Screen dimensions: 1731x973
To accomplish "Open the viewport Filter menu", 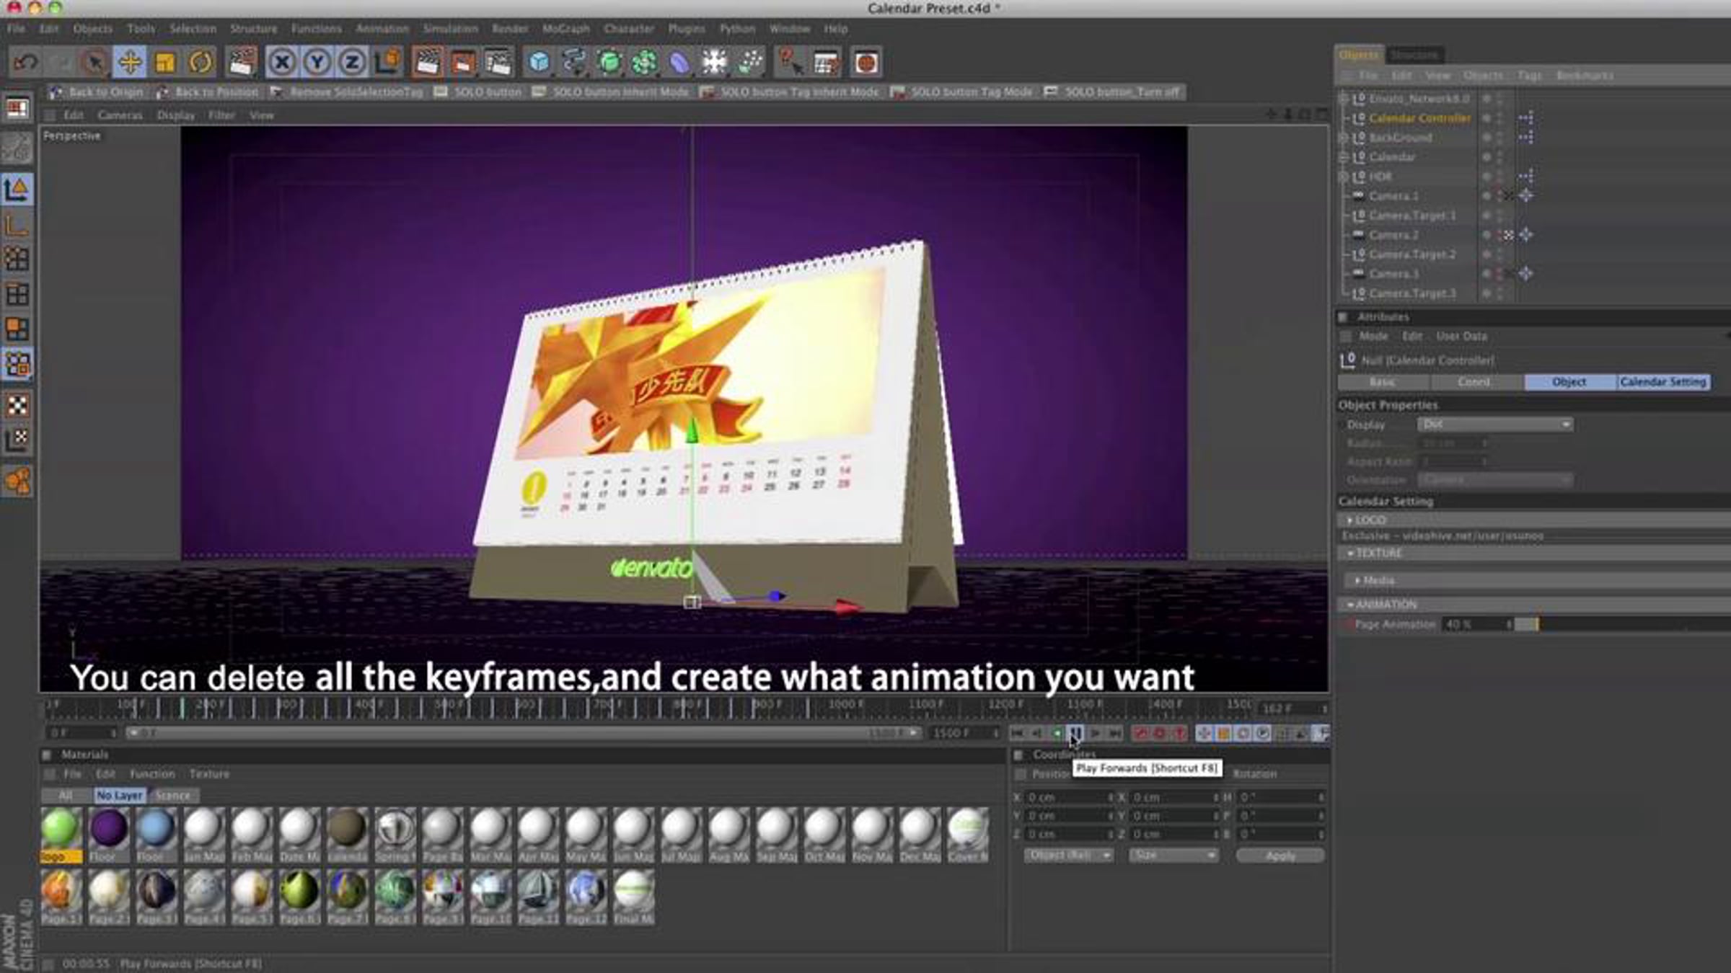I will [221, 115].
